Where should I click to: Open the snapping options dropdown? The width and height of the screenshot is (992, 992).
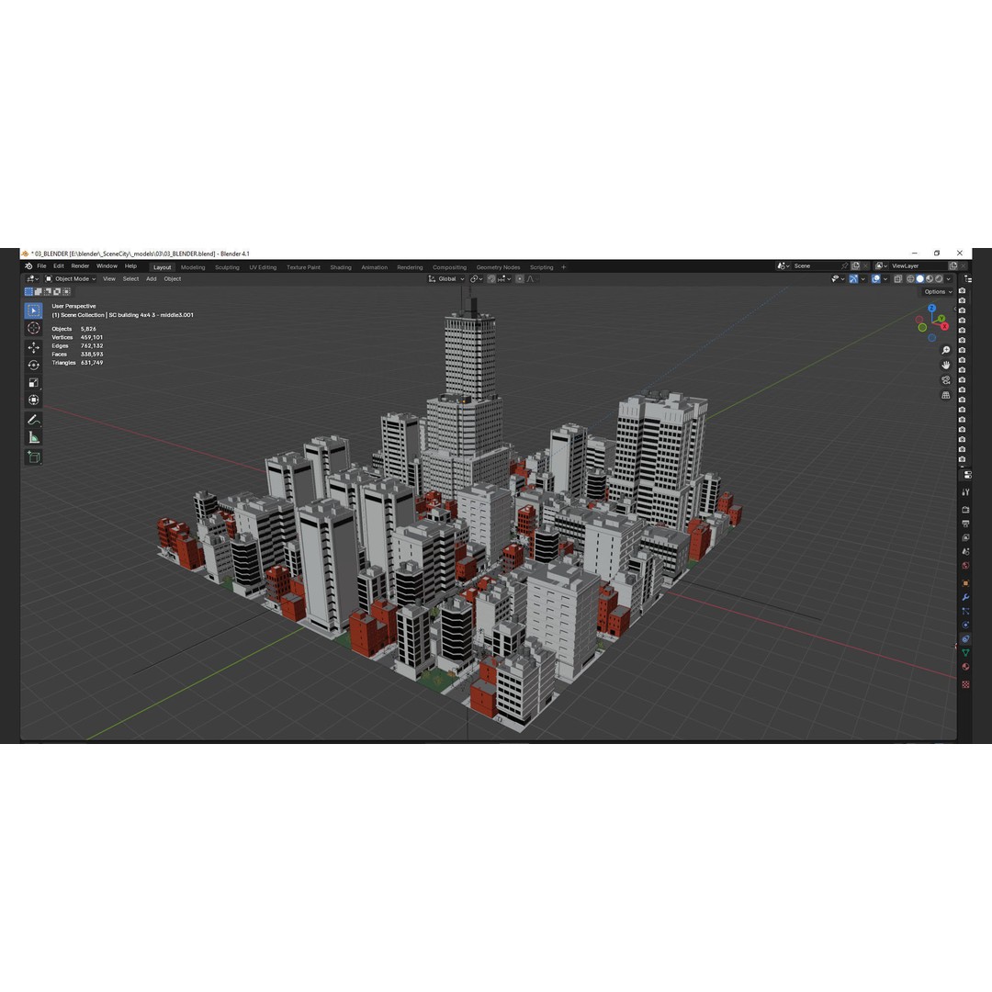pyautogui.click(x=504, y=279)
